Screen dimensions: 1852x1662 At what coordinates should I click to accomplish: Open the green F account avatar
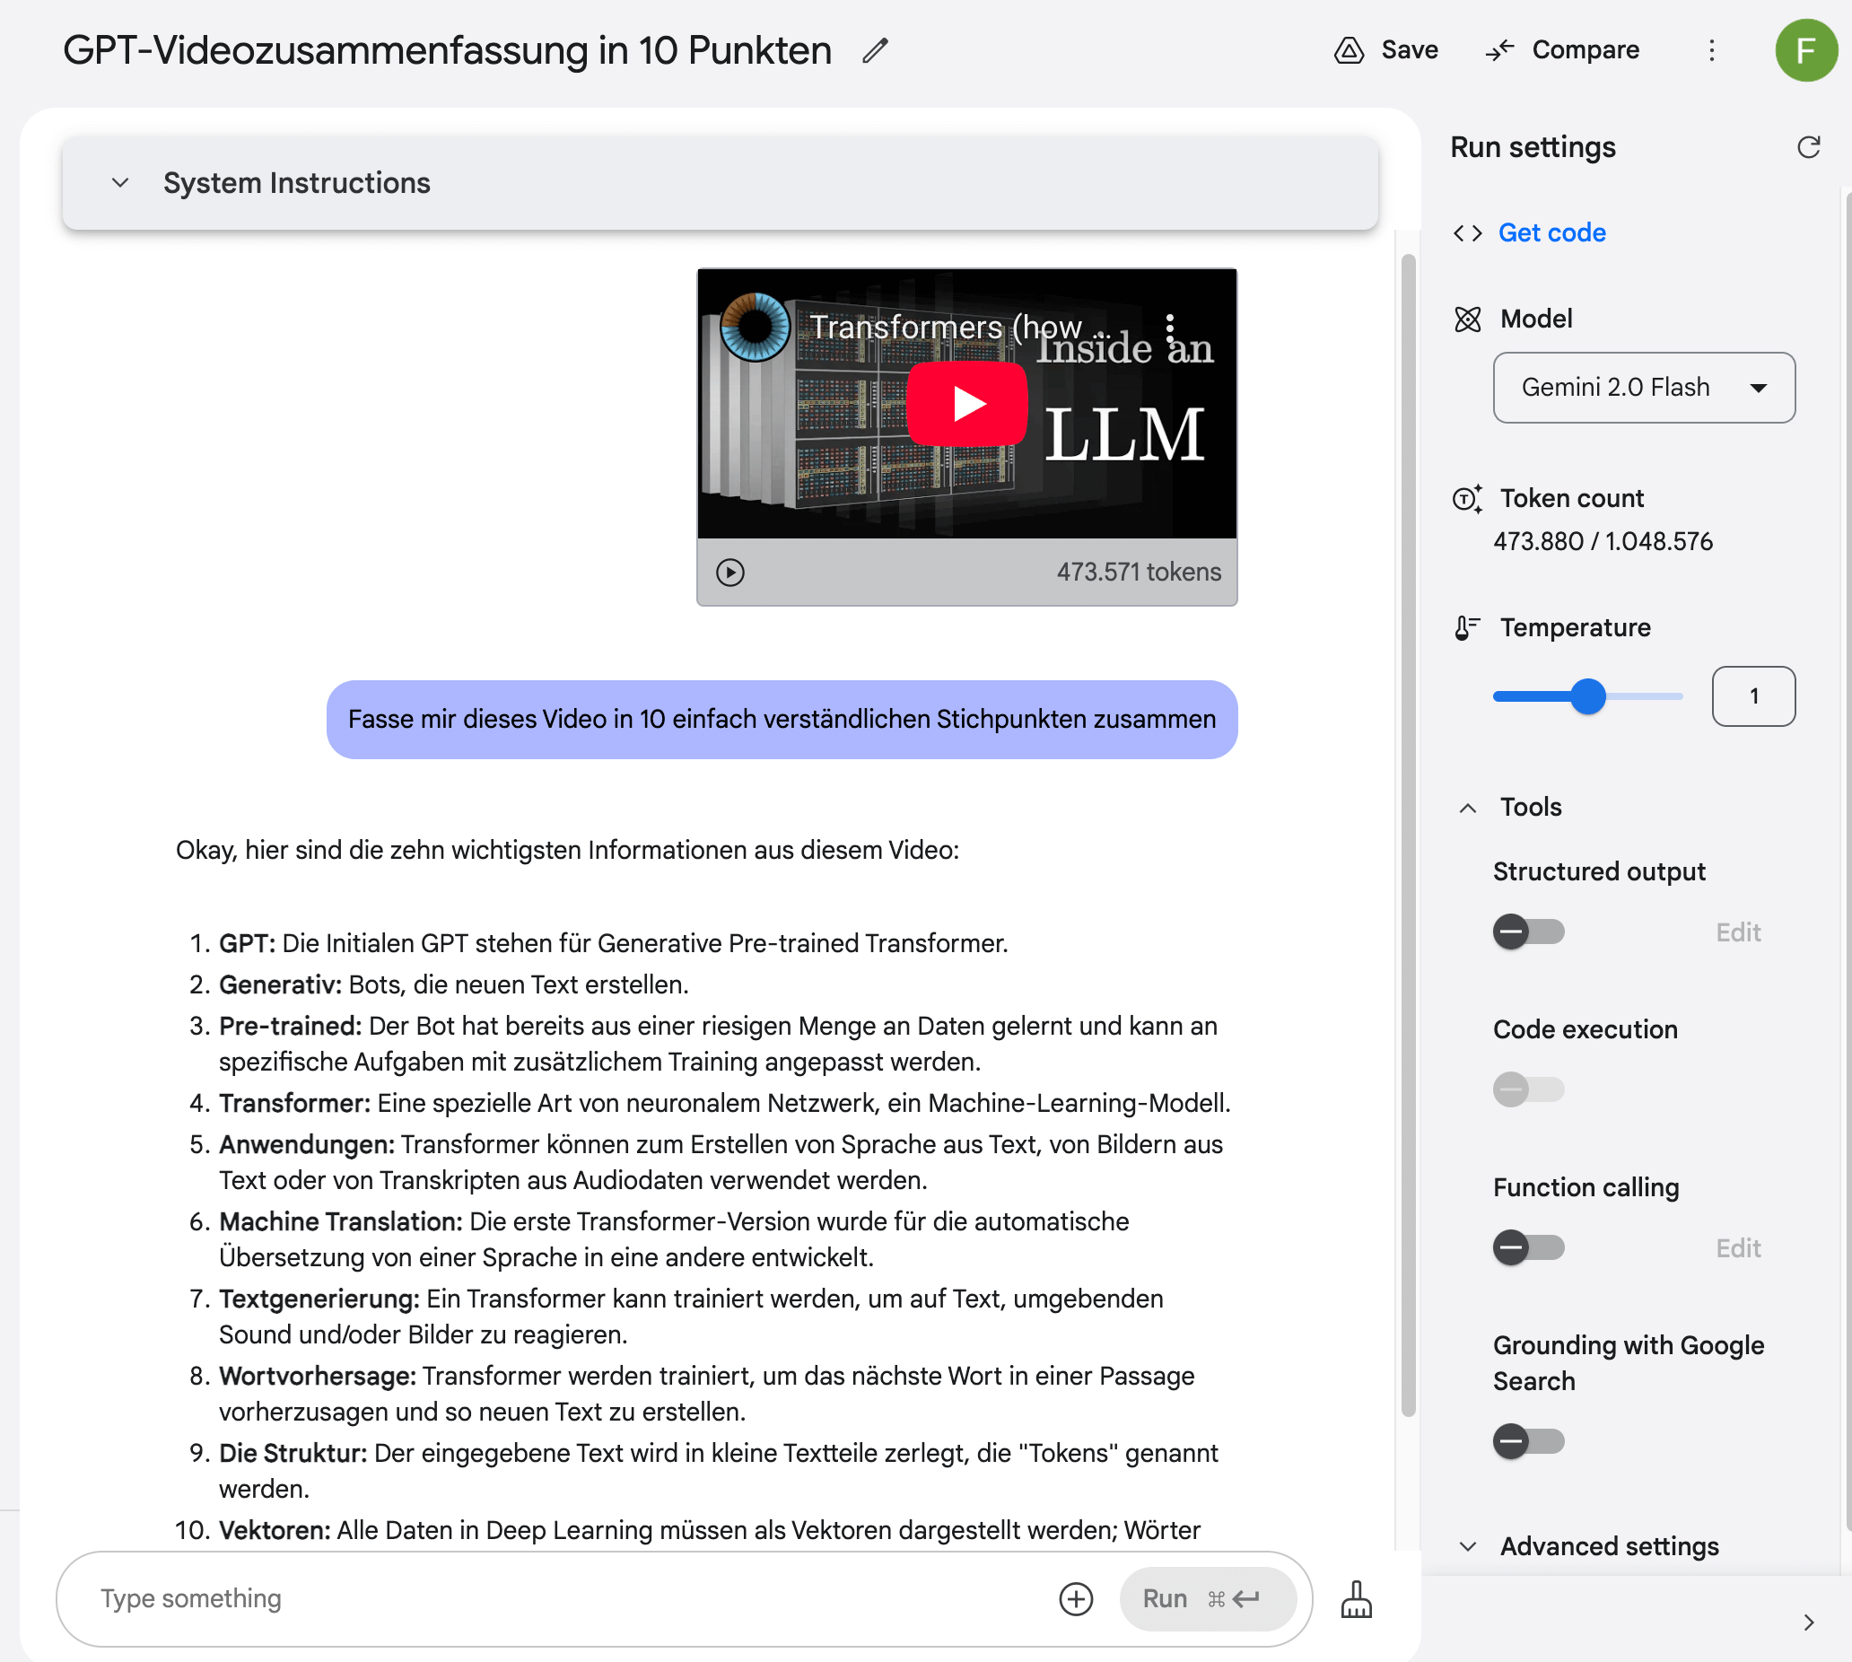point(1805,50)
